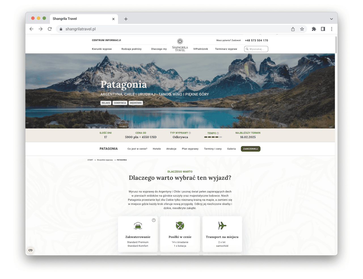Click the Tempo level indicator

tap(213, 137)
